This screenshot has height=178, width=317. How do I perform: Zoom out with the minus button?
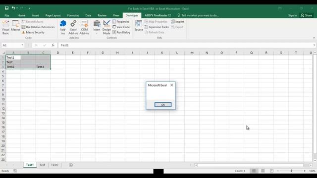[x=278, y=171]
